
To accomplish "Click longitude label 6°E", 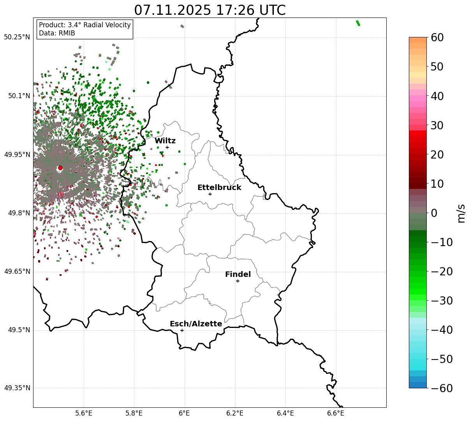I will 185,413.
